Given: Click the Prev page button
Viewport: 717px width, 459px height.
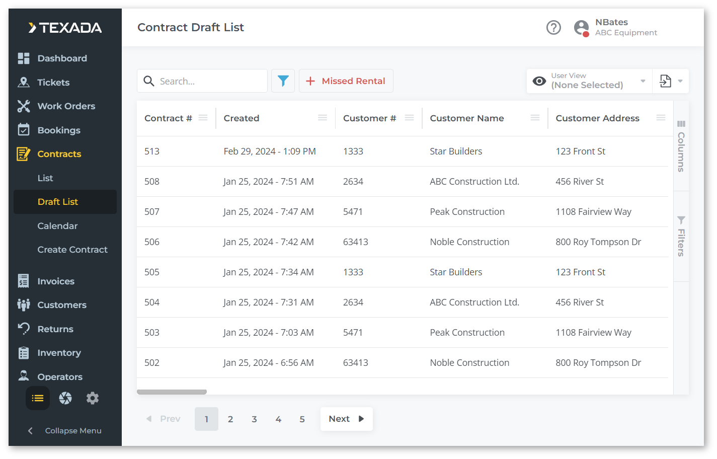Looking at the screenshot, I should (164, 419).
